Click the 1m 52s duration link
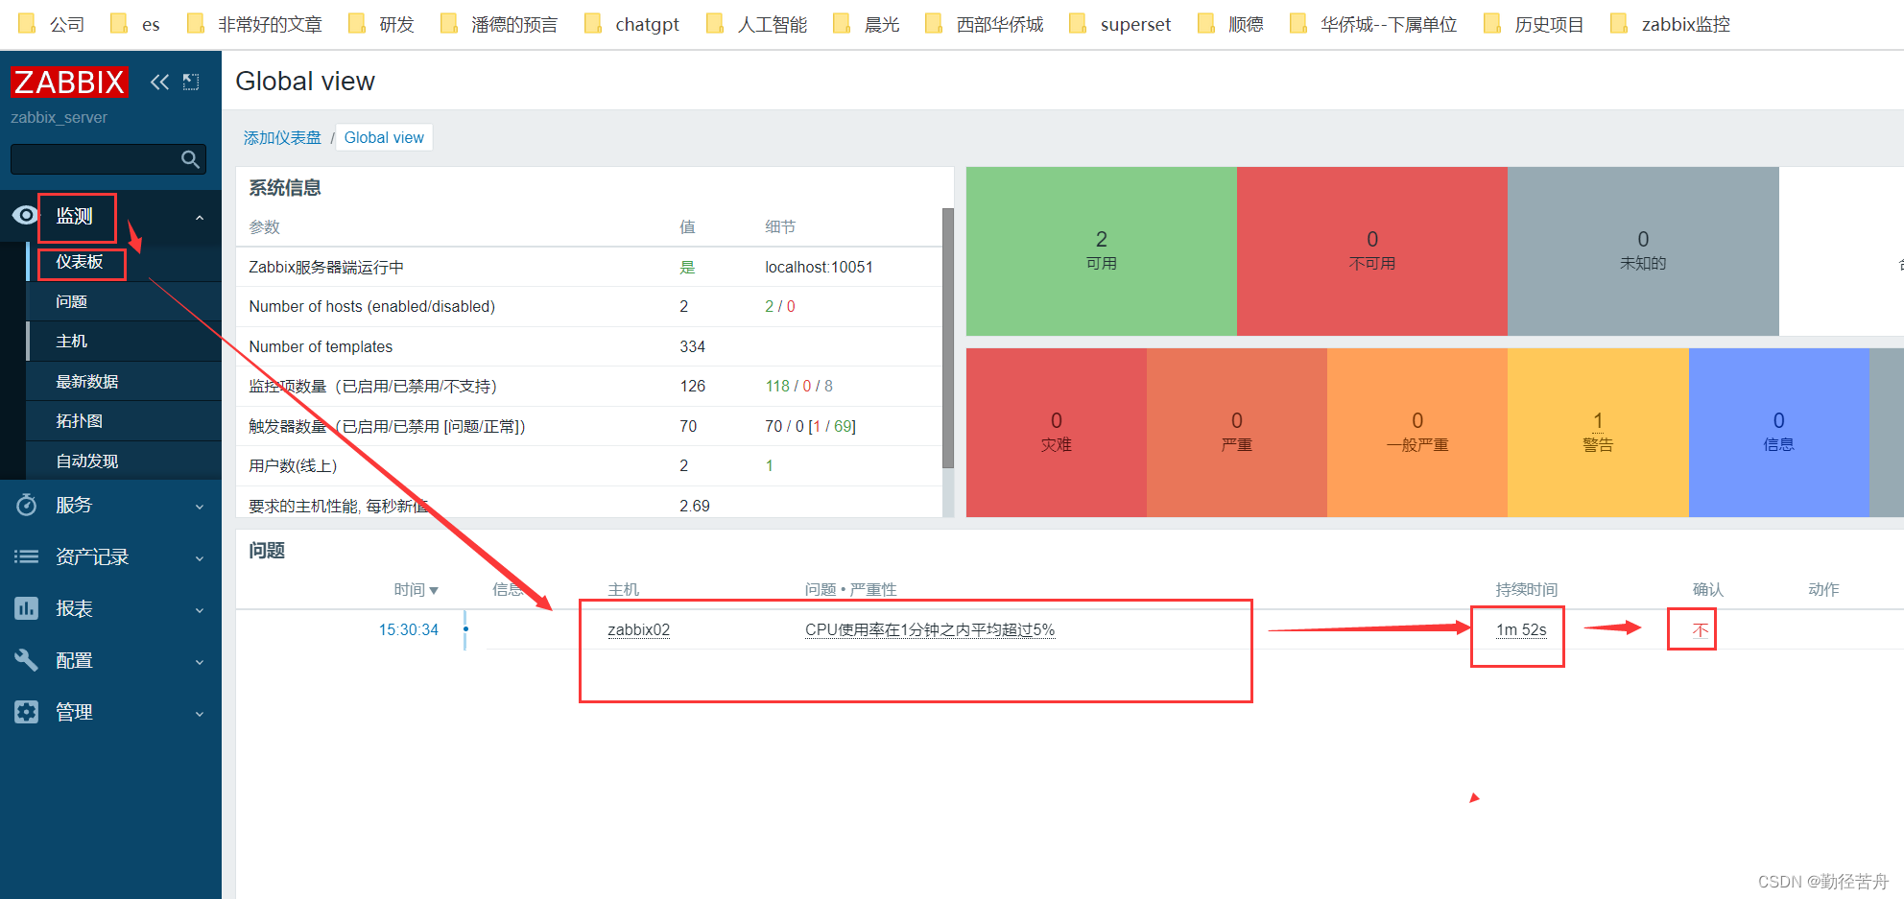The height and width of the screenshot is (899, 1904). click(x=1521, y=629)
